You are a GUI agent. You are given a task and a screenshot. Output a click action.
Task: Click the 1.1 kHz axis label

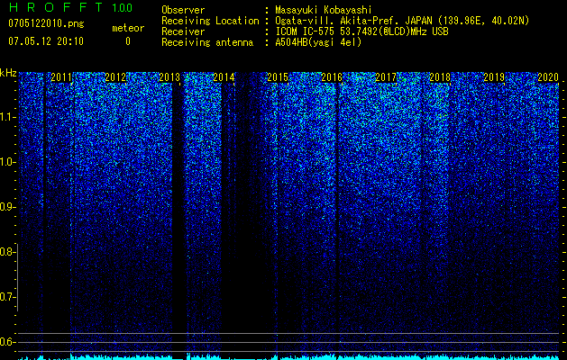[x=7, y=117]
